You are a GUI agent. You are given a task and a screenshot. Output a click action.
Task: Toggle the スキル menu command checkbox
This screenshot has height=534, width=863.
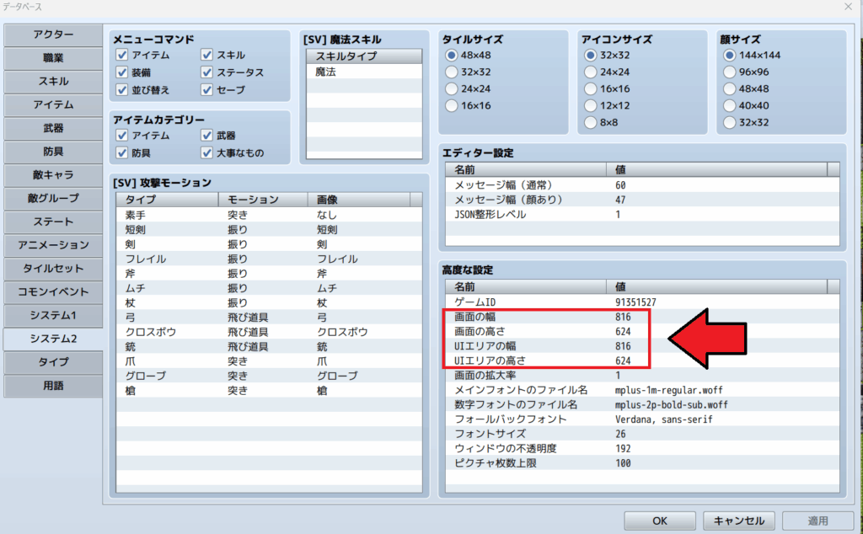(x=207, y=55)
